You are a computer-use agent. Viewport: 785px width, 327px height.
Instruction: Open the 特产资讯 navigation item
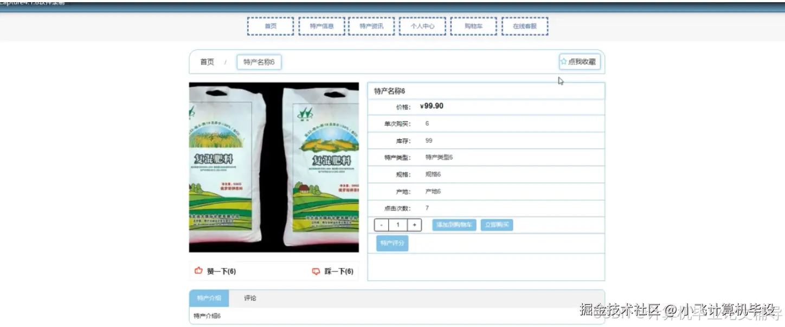[371, 26]
